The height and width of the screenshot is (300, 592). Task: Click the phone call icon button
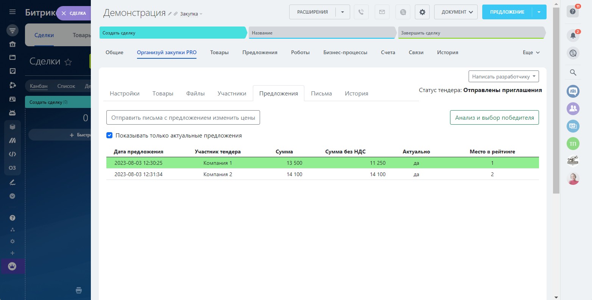(361, 12)
